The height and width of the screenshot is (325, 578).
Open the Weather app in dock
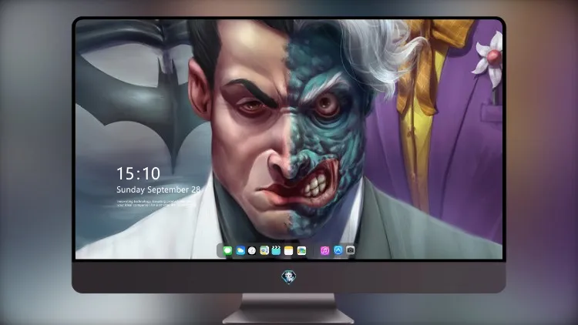point(240,250)
